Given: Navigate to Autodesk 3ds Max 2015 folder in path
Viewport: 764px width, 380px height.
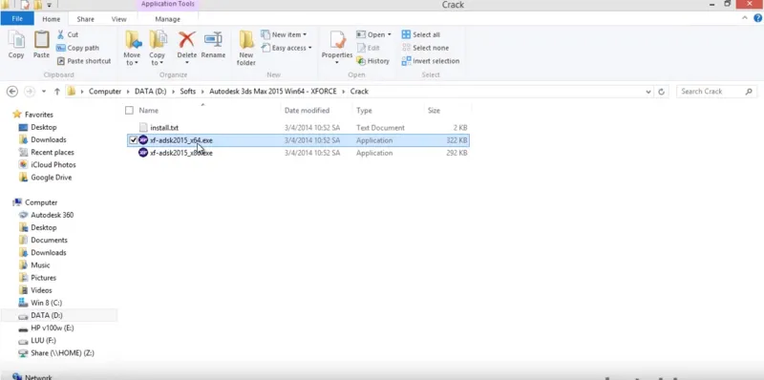Looking at the screenshot, I should point(273,92).
